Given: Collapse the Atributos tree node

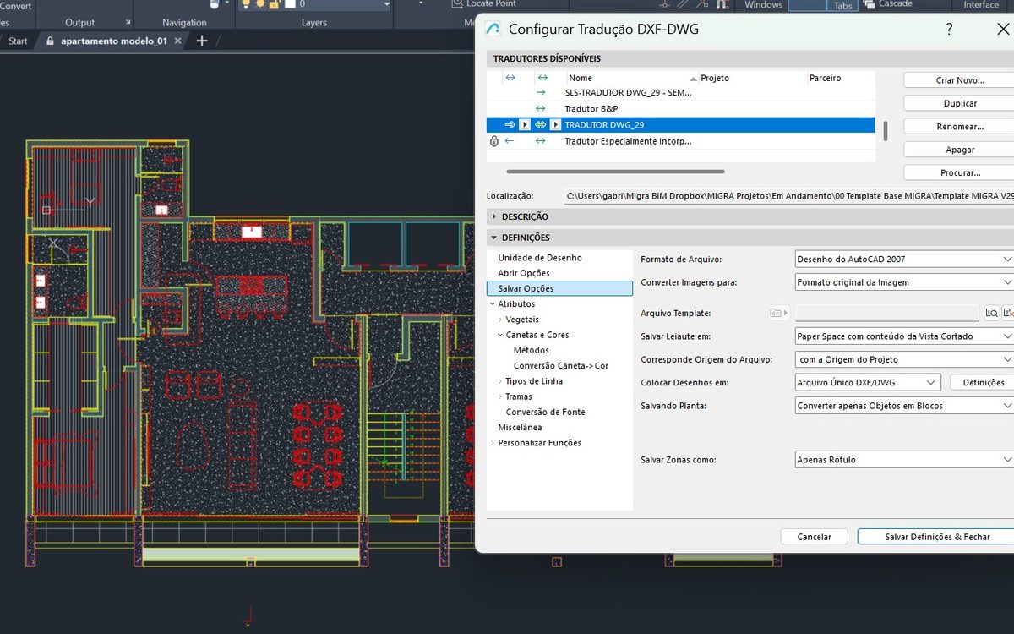Looking at the screenshot, I should 492,303.
